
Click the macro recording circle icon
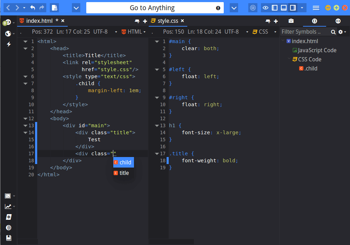point(253,8)
